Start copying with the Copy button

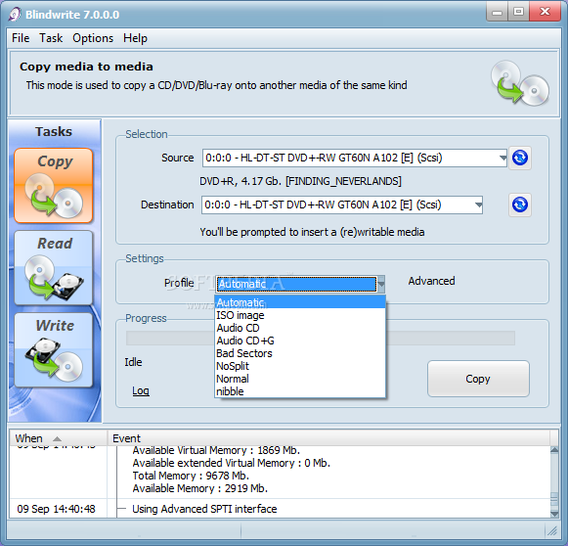click(x=478, y=379)
